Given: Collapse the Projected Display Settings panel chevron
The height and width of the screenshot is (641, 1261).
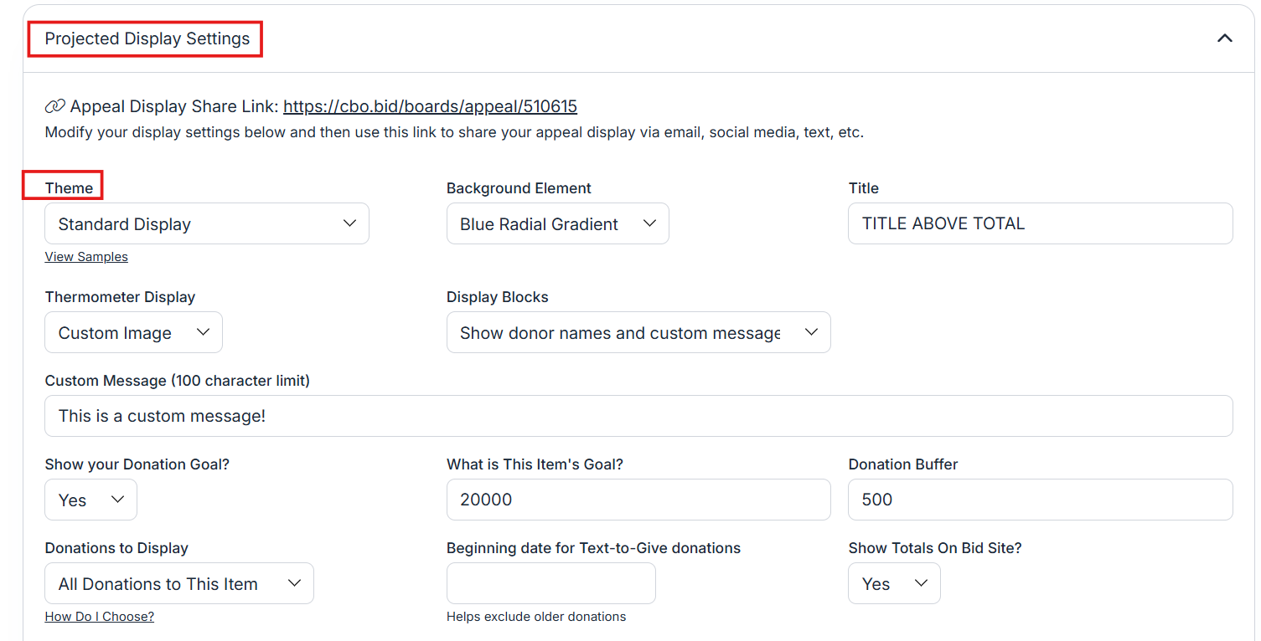Looking at the screenshot, I should pyautogui.click(x=1224, y=38).
